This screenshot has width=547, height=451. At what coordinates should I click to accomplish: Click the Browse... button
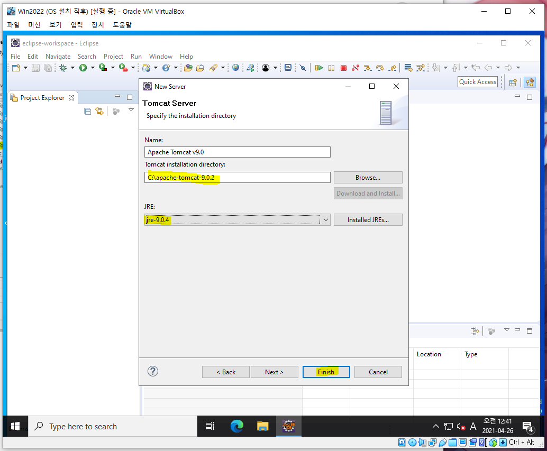(x=368, y=178)
